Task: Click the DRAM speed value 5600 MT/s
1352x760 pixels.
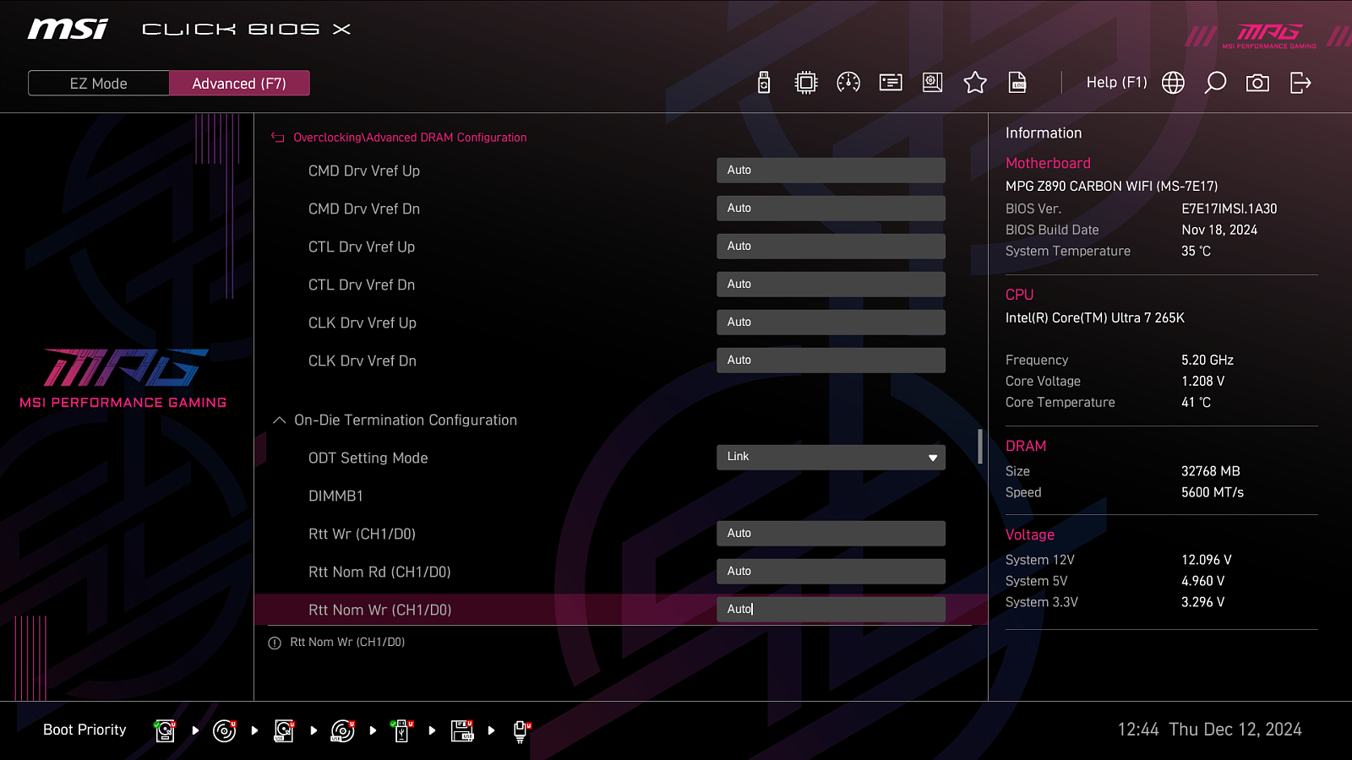Action: point(1213,492)
